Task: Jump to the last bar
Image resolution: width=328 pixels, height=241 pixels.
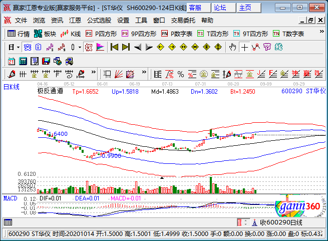Action: (x=126, y=47)
